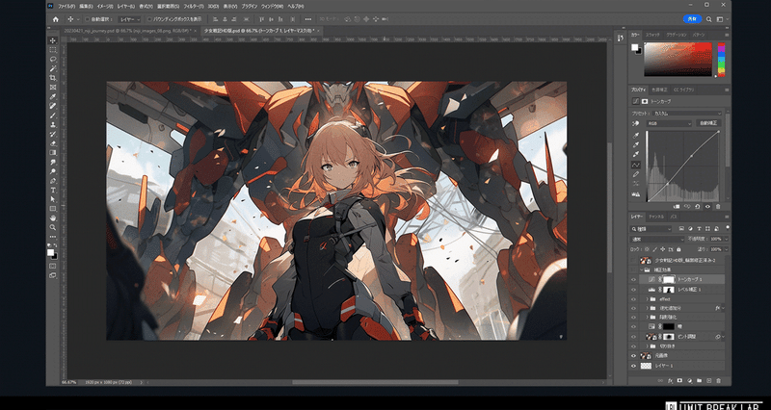Viewport: 771px width, 410px height.
Task: Toggle the 自動選択 checkbox
Action: point(87,19)
